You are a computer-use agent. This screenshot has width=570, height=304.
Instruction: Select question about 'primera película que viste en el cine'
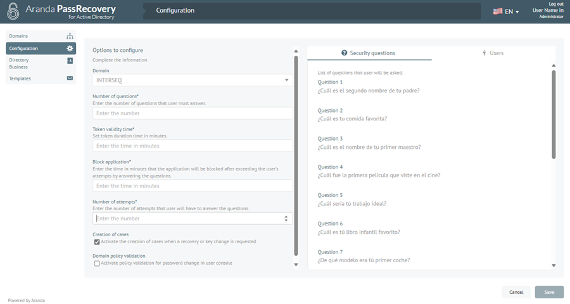coord(379,175)
